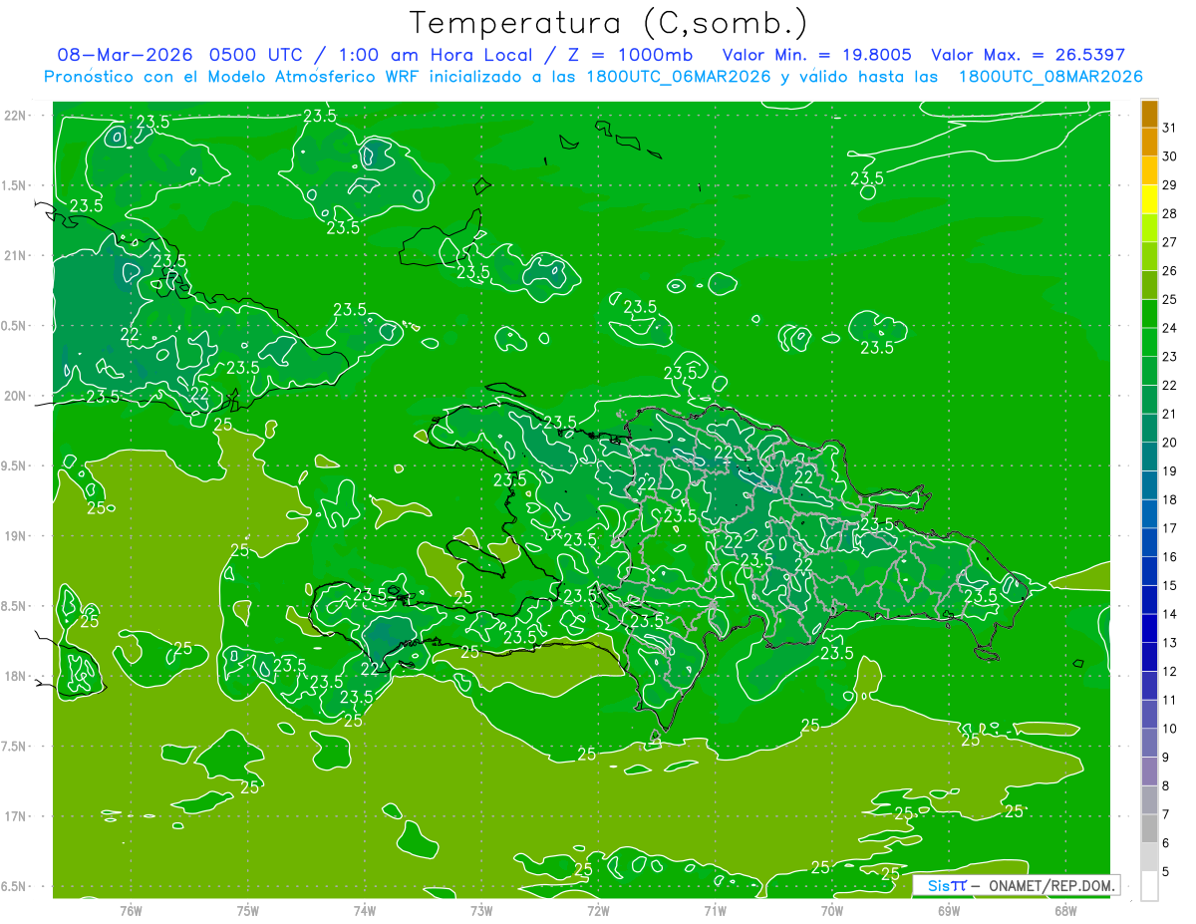The image size is (1196, 924).
Task: Click the 18N latitude axis label
Action: tap(15, 677)
